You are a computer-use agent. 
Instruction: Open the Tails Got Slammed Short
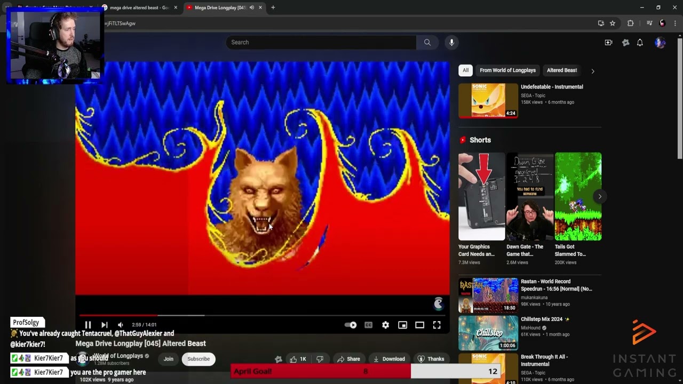click(578, 196)
